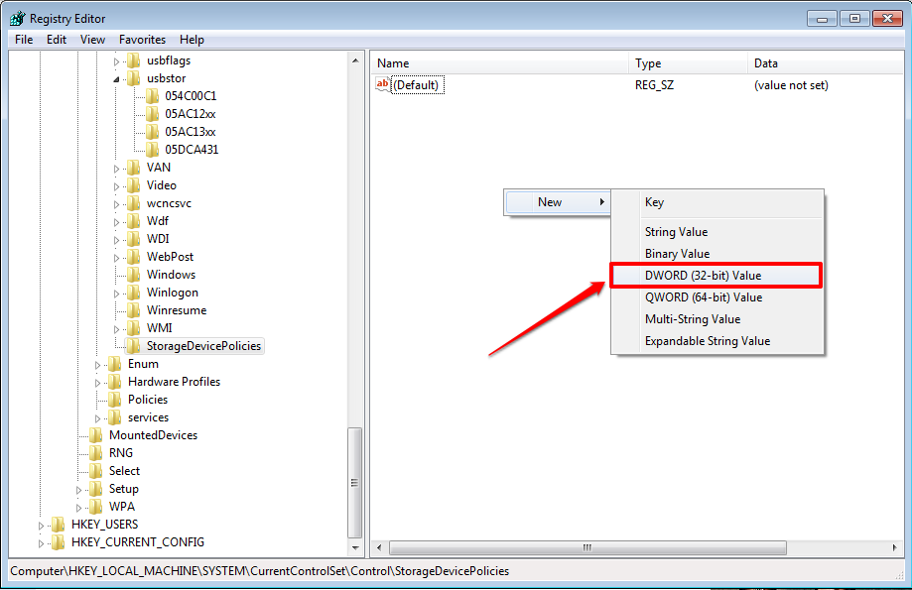Image resolution: width=912 pixels, height=590 pixels.
Task: Click the ab icon next to (Default)
Action: 382,84
